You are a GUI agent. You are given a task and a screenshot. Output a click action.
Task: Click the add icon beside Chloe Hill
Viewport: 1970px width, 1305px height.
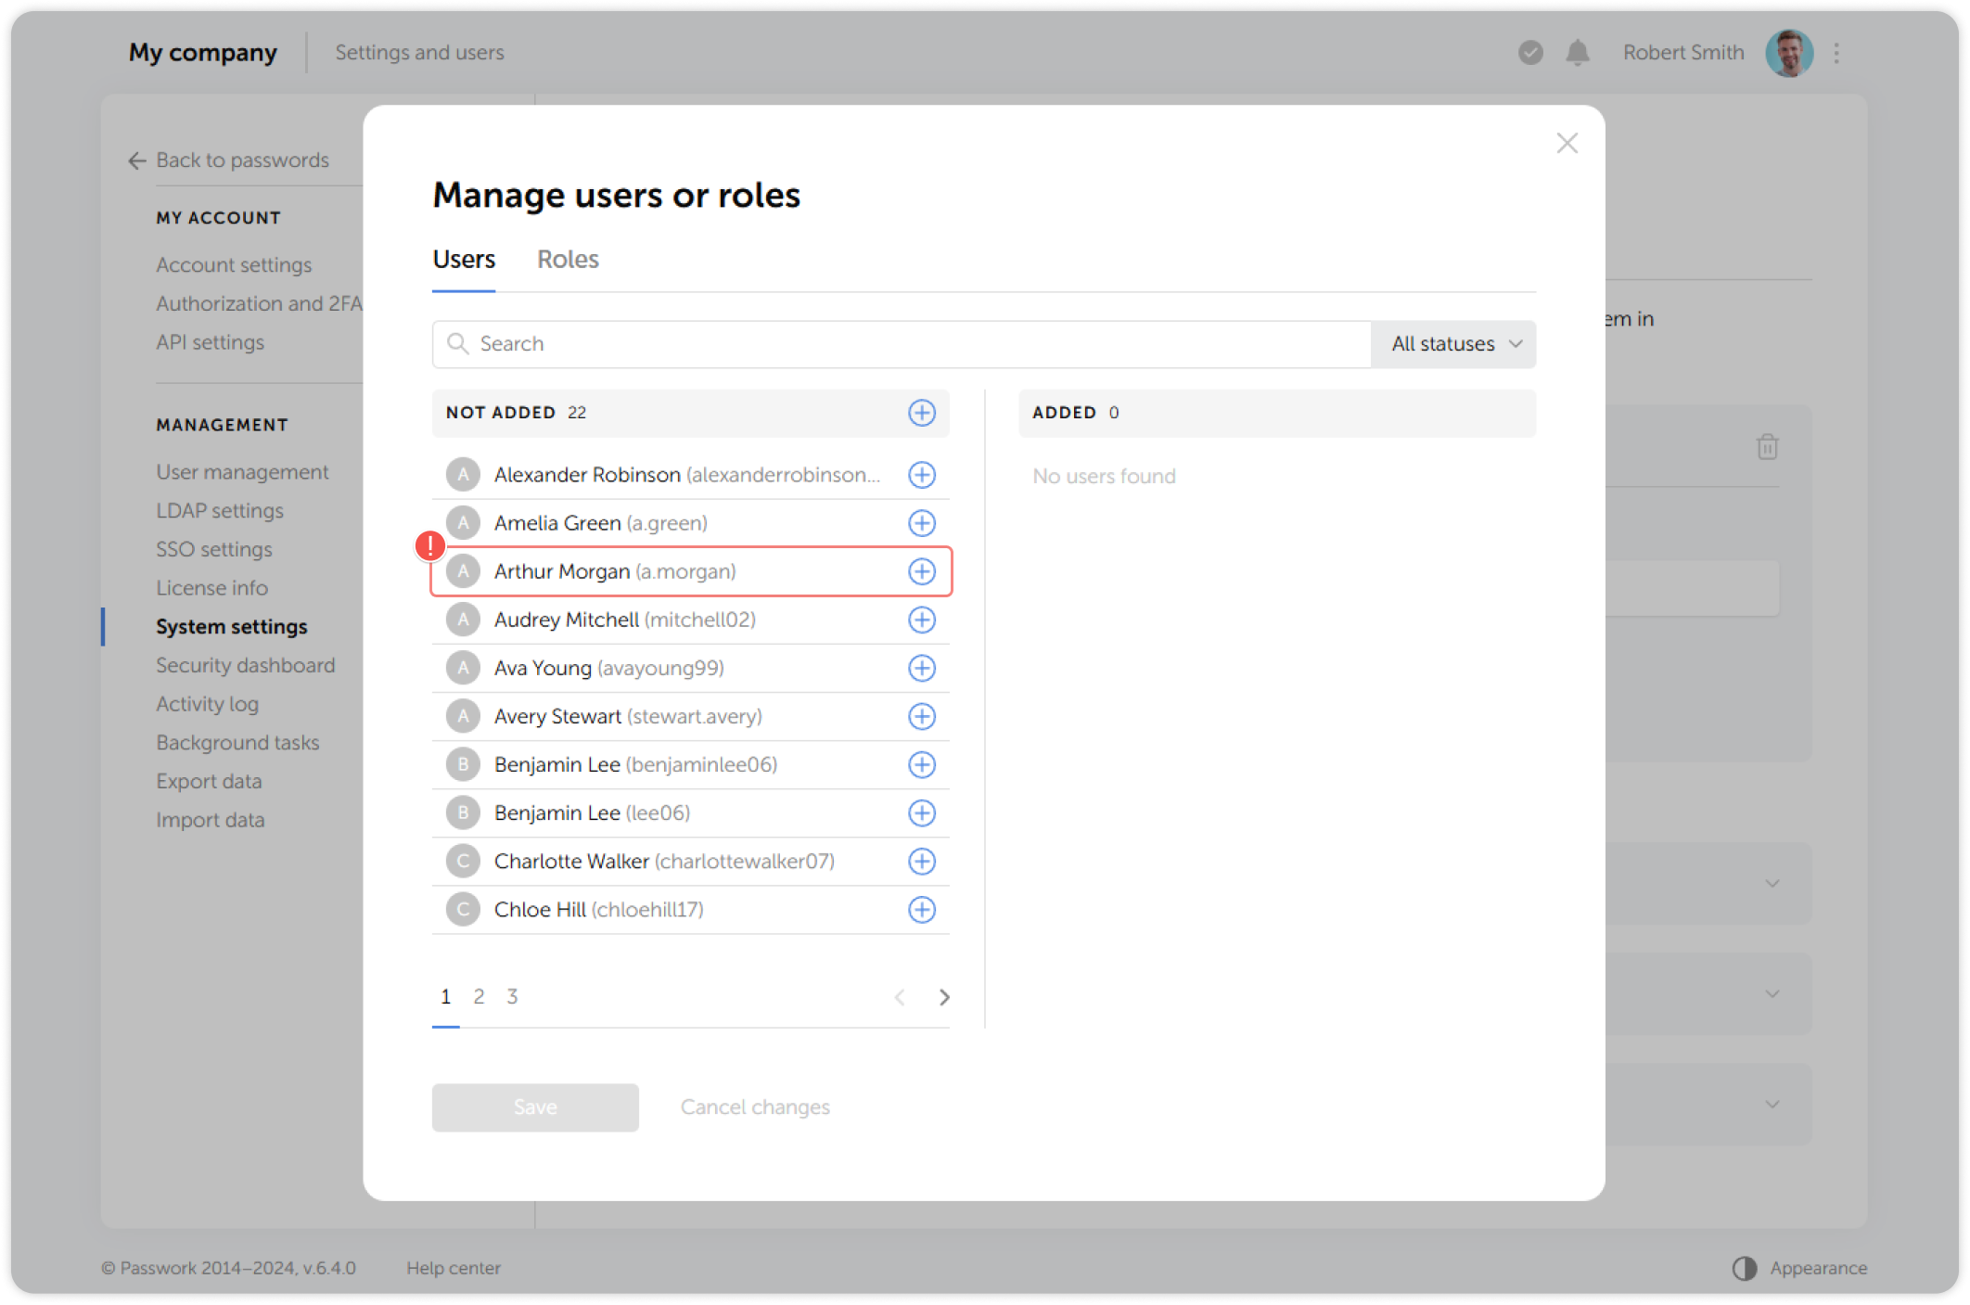921,909
